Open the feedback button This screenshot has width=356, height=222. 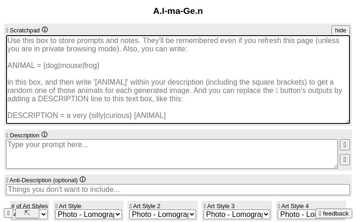point(334,214)
